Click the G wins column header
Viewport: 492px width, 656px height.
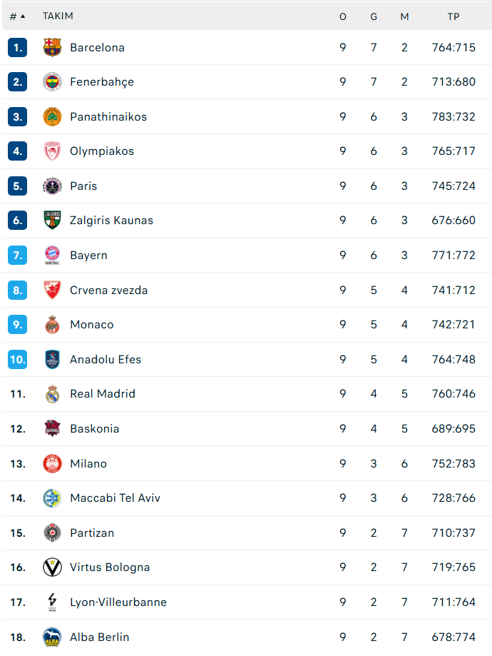[374, 16]
